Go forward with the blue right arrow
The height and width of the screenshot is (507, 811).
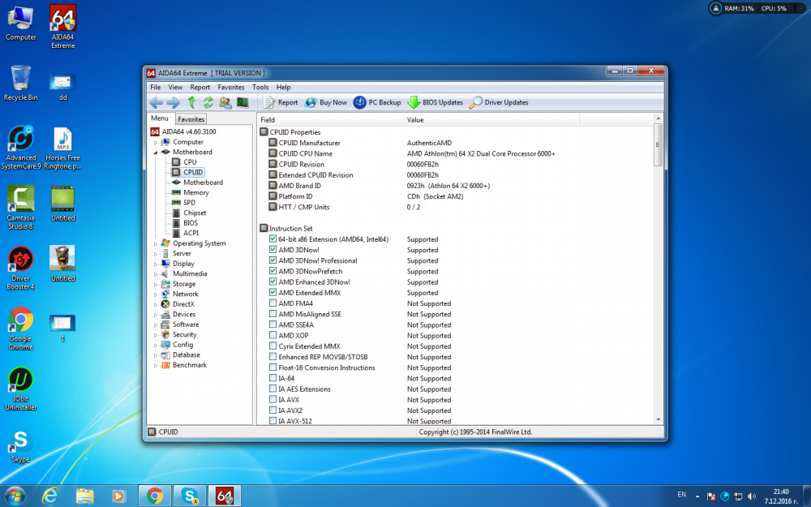tap(174, 102)
